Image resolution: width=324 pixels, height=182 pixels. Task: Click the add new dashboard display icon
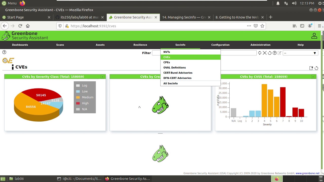coord(311,68)
